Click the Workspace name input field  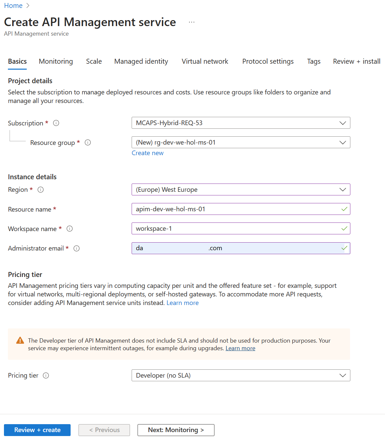coord(241,228)
